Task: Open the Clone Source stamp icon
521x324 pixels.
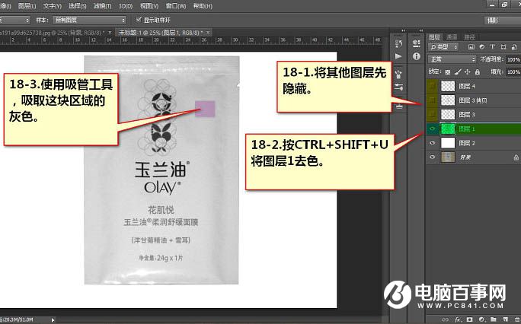Action: [x=398, y=106]
